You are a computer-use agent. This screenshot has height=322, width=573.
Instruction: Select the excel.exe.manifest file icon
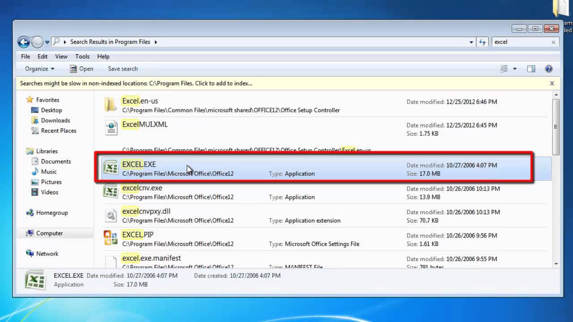111,261
